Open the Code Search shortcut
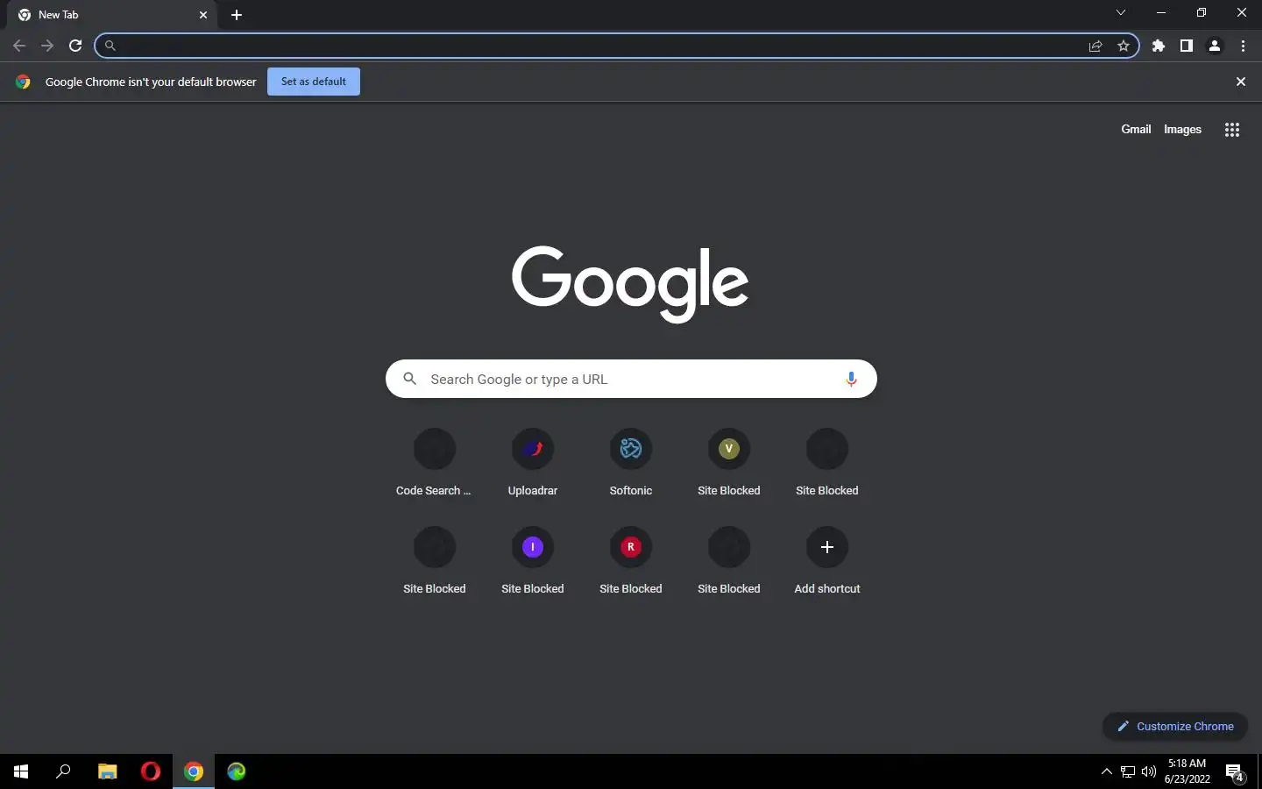1262x789 pixels. click(434, 463)
